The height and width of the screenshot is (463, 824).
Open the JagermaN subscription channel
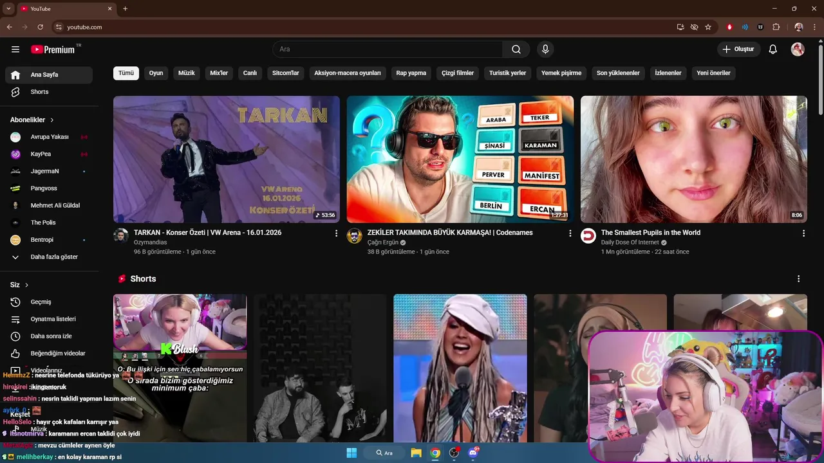(49, 171)
